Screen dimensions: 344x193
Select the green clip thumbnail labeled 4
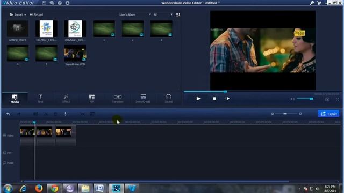tap(18, 53)
